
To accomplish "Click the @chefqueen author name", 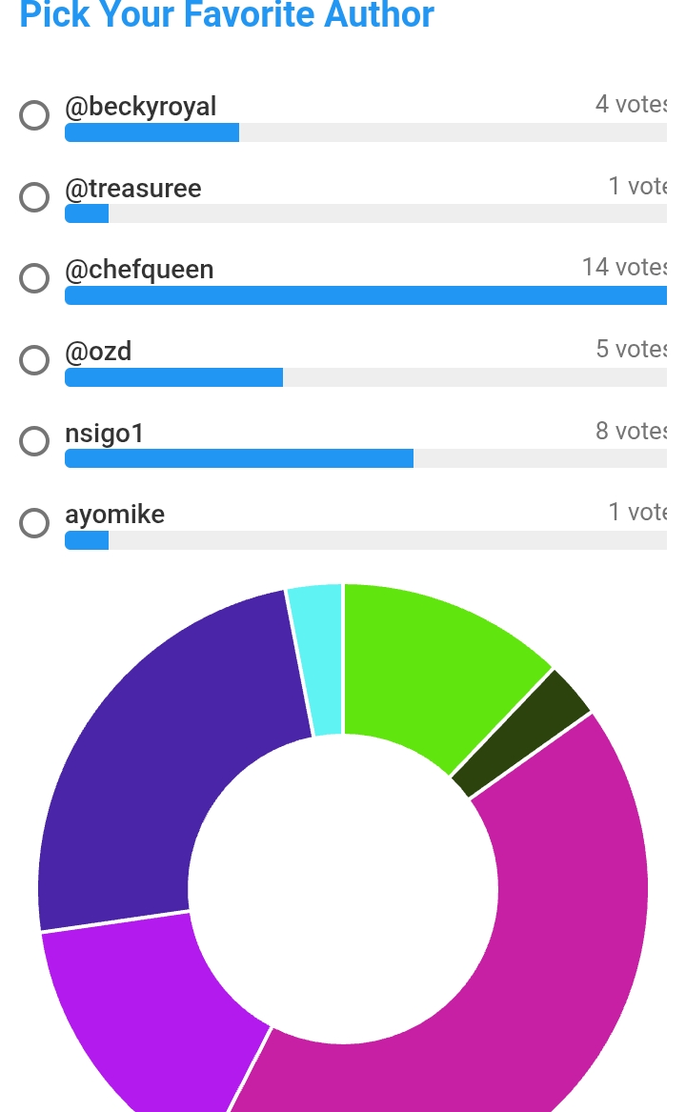I will coord(139,271).
